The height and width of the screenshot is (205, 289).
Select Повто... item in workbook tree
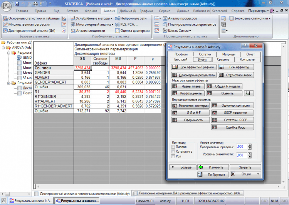pyautogui.click(x=24, y=93)
